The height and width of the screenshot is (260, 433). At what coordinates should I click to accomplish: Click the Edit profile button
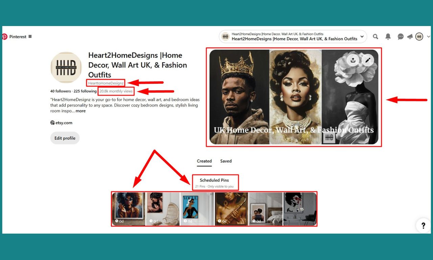tap(65, 138)
